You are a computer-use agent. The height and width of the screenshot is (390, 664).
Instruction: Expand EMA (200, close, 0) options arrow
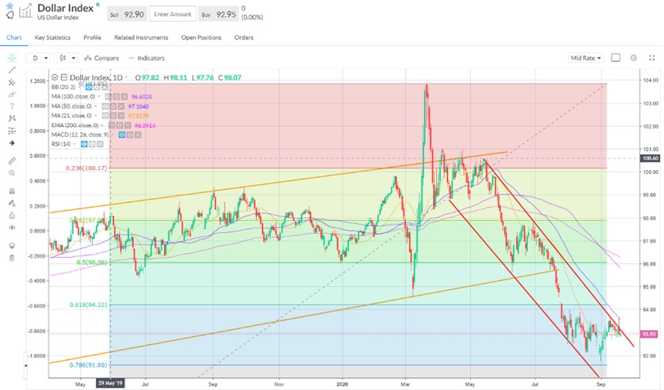[x=102, y=125]
